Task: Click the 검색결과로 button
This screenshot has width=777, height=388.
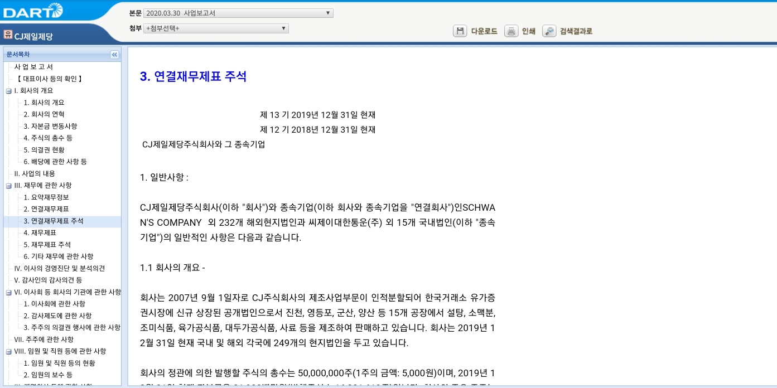Action: pos(576,31)
